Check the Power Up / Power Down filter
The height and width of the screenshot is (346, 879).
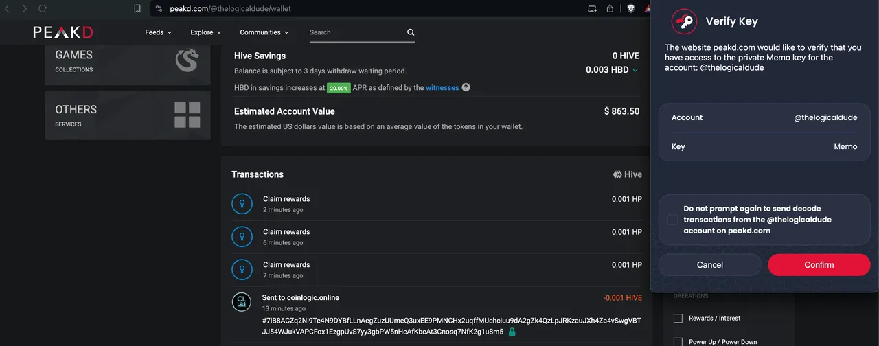coord(678,341)
